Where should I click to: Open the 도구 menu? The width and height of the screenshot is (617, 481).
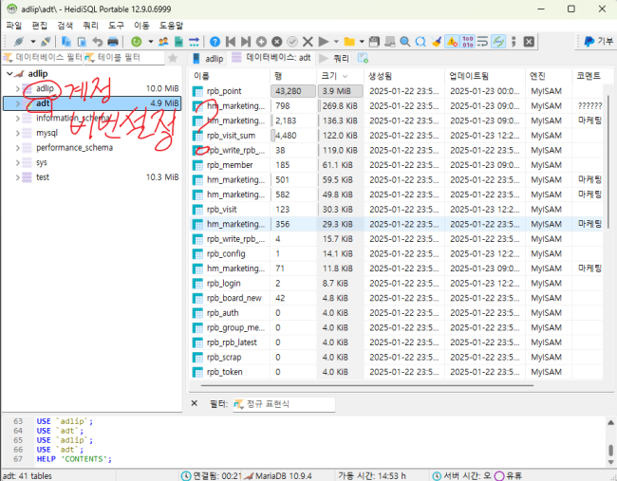pyautogui.click(x=116, y=26)
